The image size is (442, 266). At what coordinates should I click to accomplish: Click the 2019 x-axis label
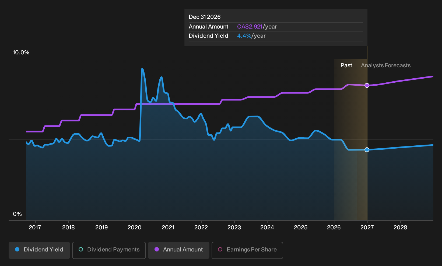tap(101, 227)
